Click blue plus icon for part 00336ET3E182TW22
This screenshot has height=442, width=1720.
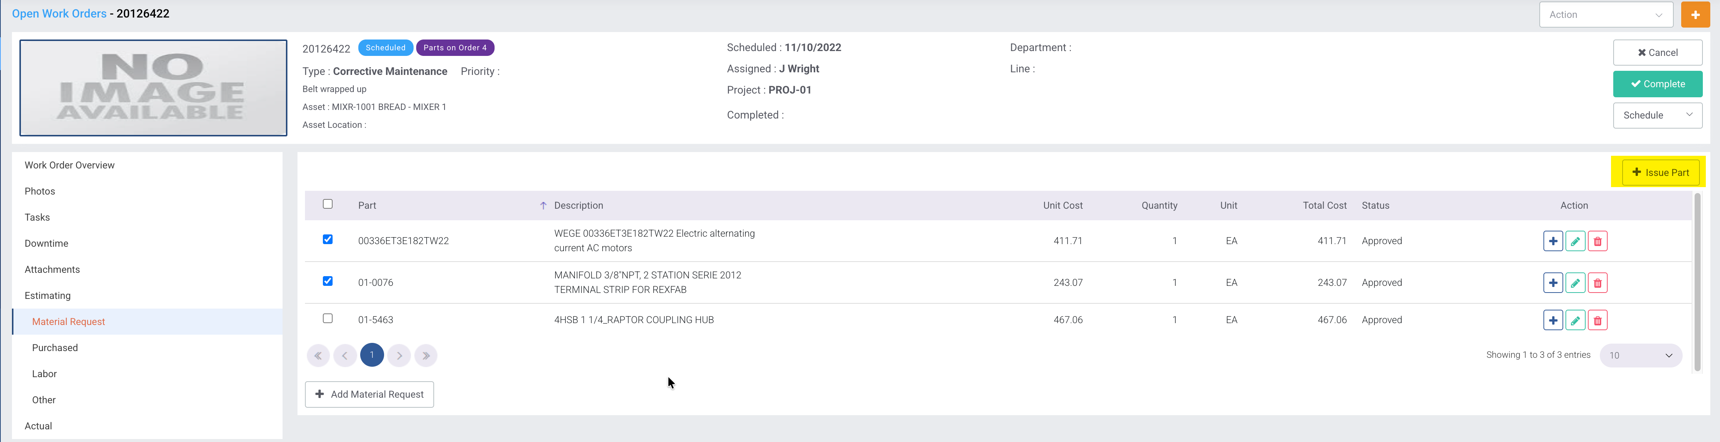click(1552, 241)
